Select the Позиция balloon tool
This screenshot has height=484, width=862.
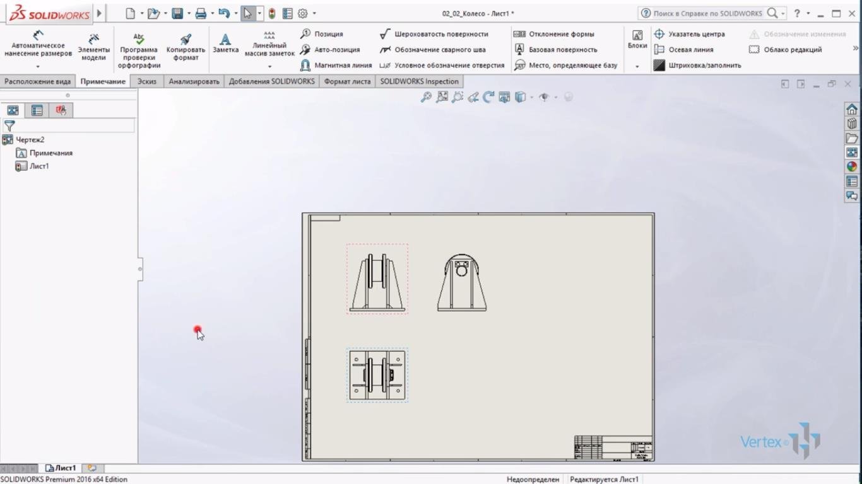(322, 34)
